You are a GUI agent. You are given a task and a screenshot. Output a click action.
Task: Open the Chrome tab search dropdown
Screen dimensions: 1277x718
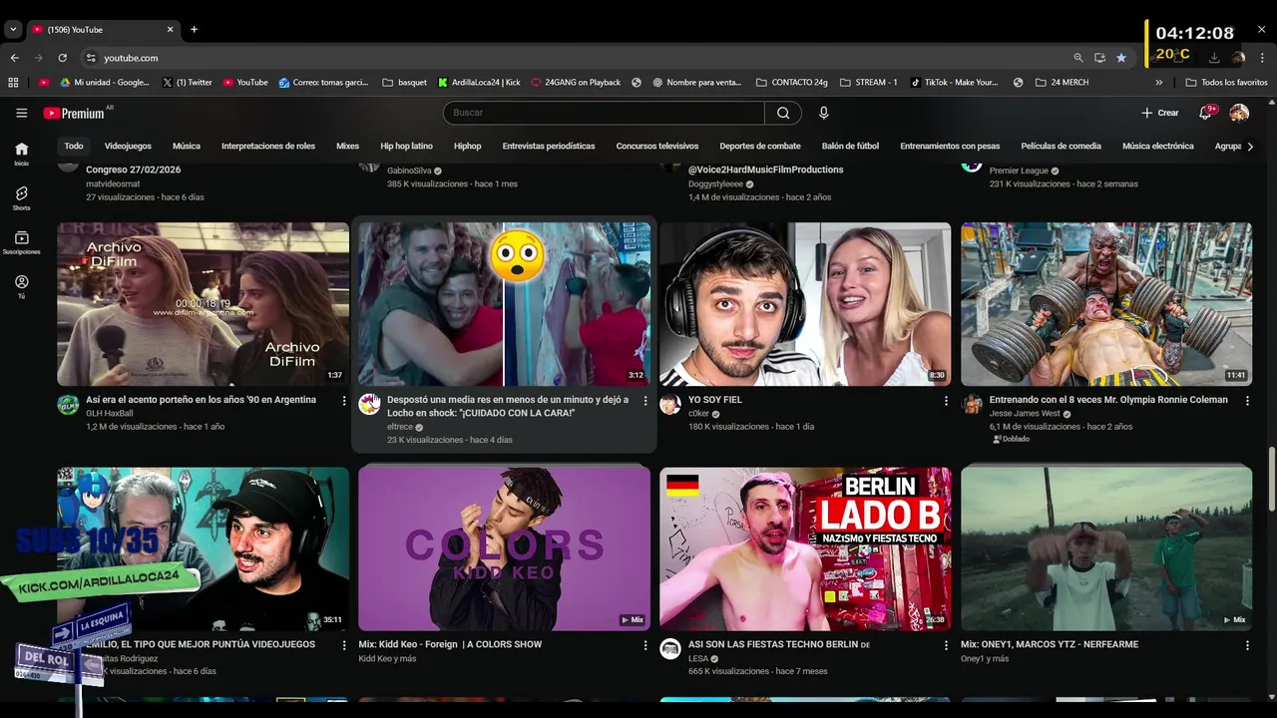13,29
